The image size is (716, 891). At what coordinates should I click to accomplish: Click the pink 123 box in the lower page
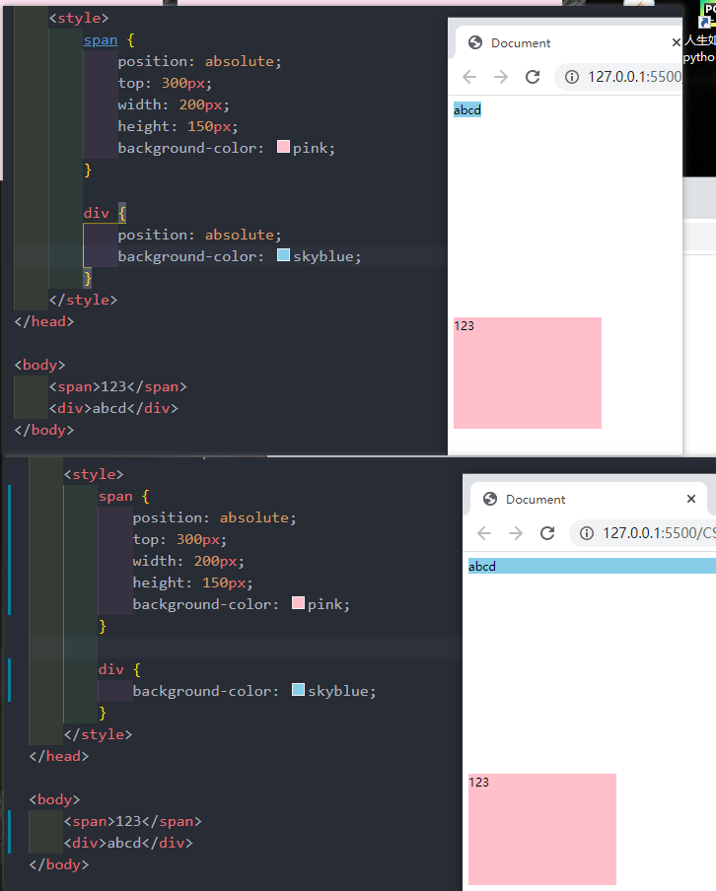[x=542, y=829]
